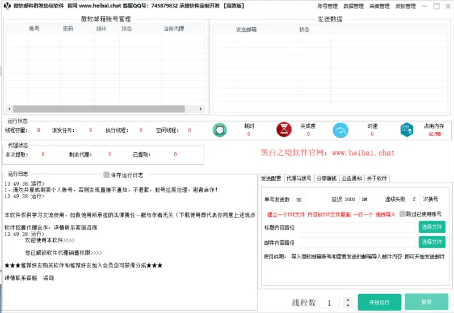454x313 pixels.
Task: Click the alarm clock elapsed-time icon
Action: (x=220, y=130)
